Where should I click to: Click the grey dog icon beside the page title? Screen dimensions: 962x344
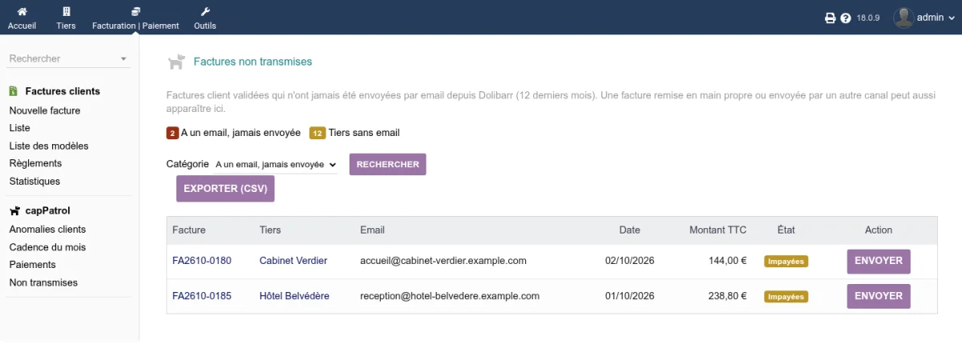click(x=176, y=62)
